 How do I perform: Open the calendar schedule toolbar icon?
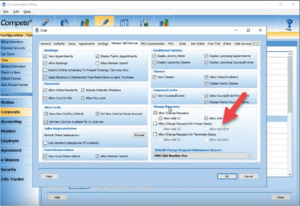click(124, 23)
